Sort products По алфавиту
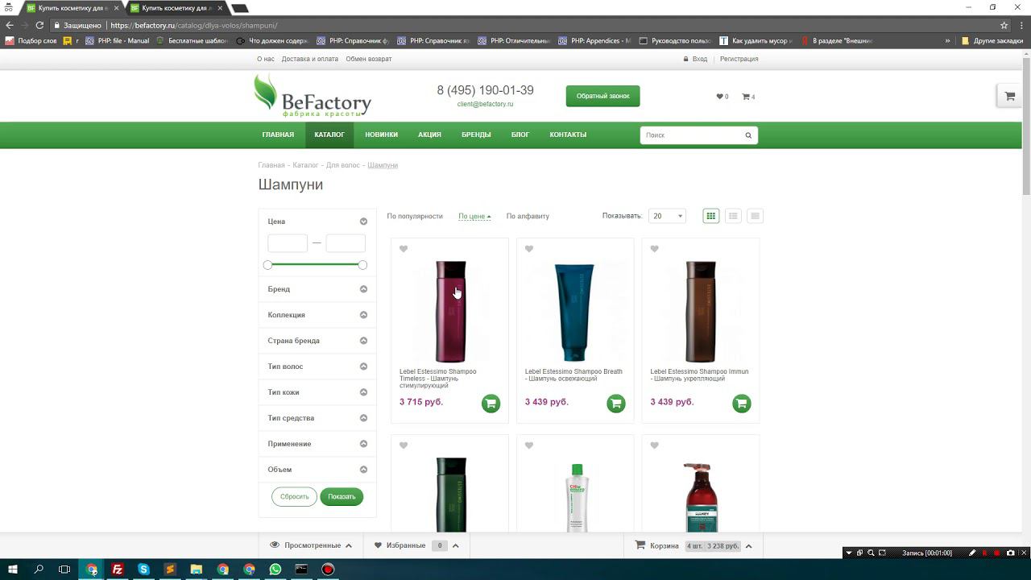This screenshot has width=1031, height=580. pos(528,216)
